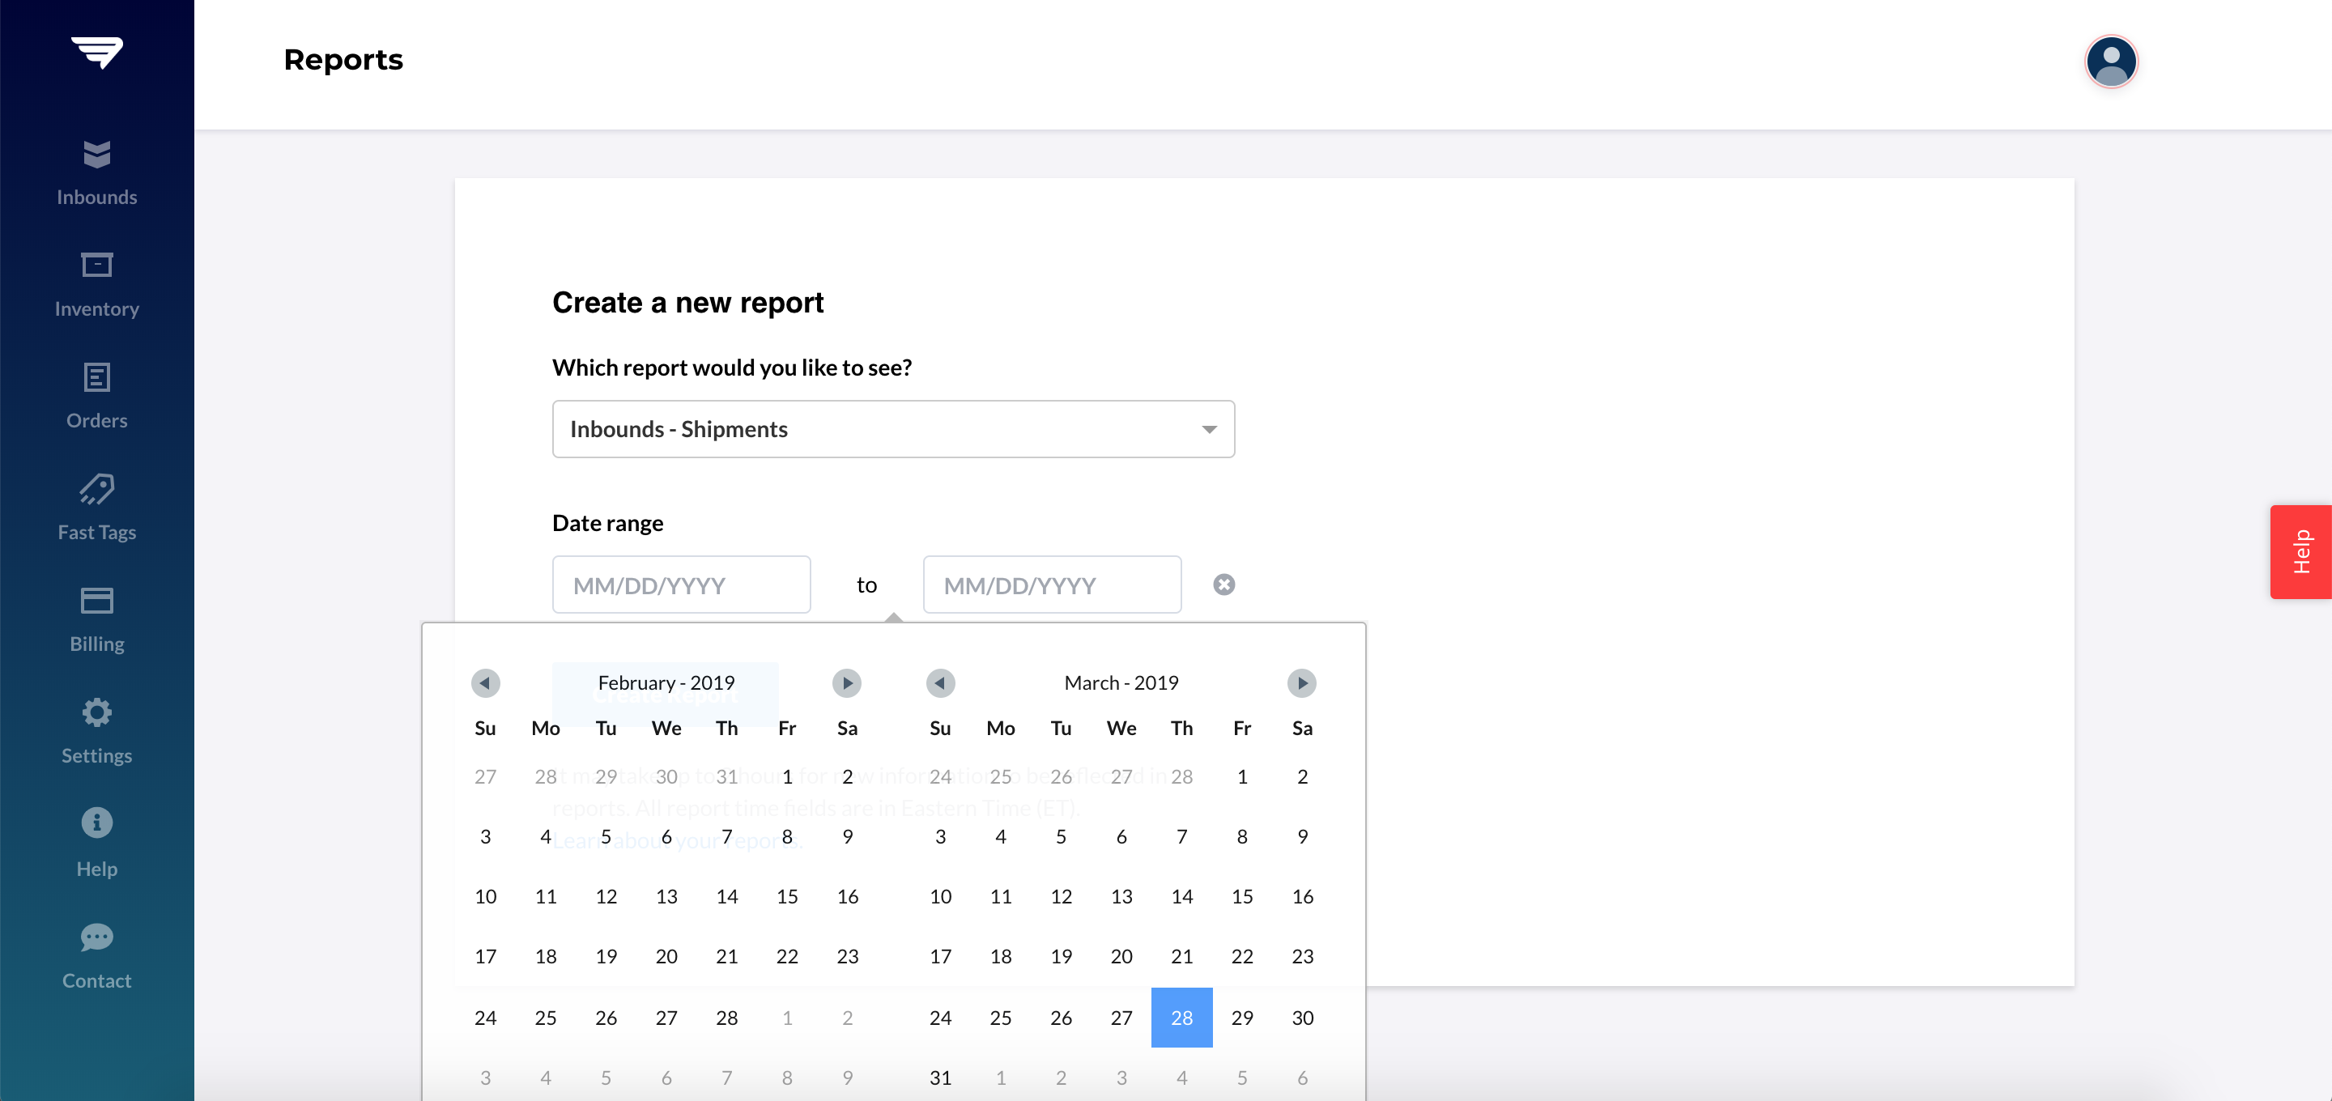Pick March 23 in the calendar

click(1303, 956)
